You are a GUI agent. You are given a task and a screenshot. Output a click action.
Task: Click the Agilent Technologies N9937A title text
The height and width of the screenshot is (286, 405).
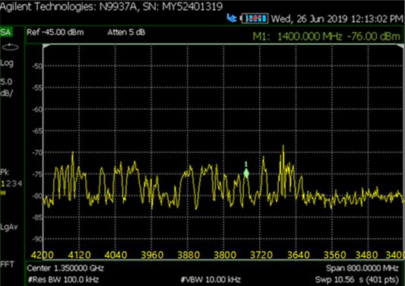point(112,6)
